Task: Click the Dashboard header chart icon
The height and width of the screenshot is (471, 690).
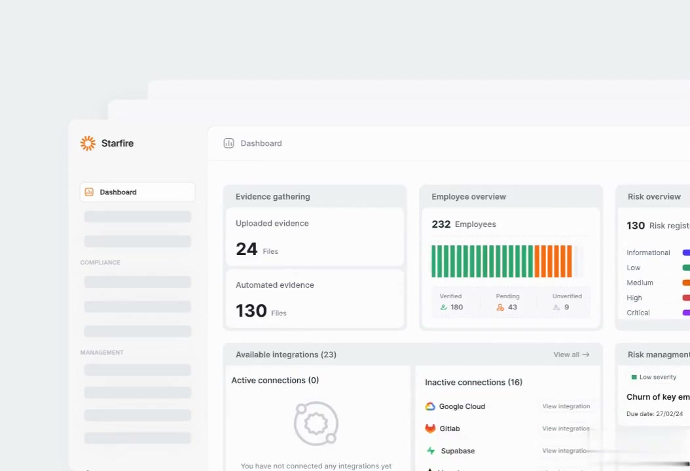Action: [229, 143]
